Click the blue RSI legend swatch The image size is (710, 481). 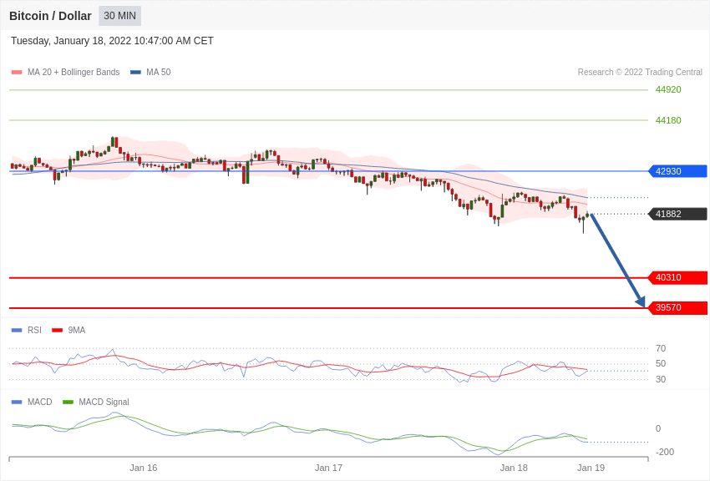coord(17,331)
